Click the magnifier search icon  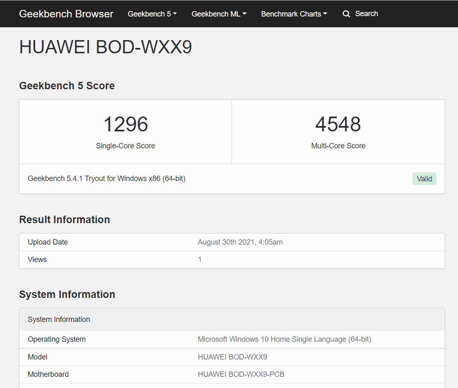click(x=346, y=14)
